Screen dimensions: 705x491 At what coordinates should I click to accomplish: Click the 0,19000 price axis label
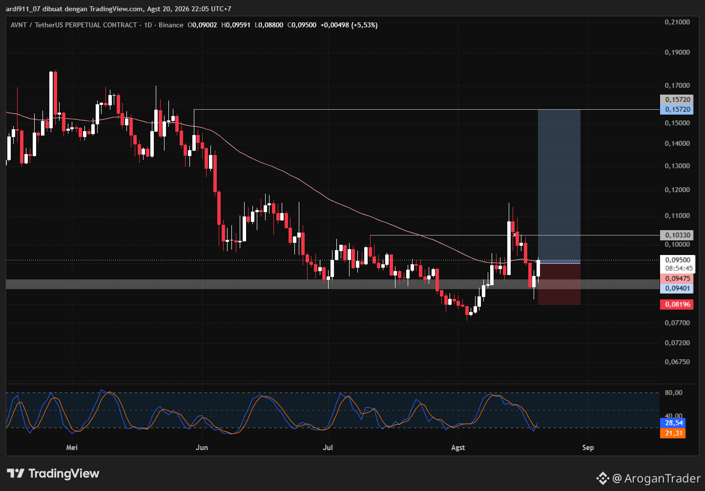coord(677,52)
